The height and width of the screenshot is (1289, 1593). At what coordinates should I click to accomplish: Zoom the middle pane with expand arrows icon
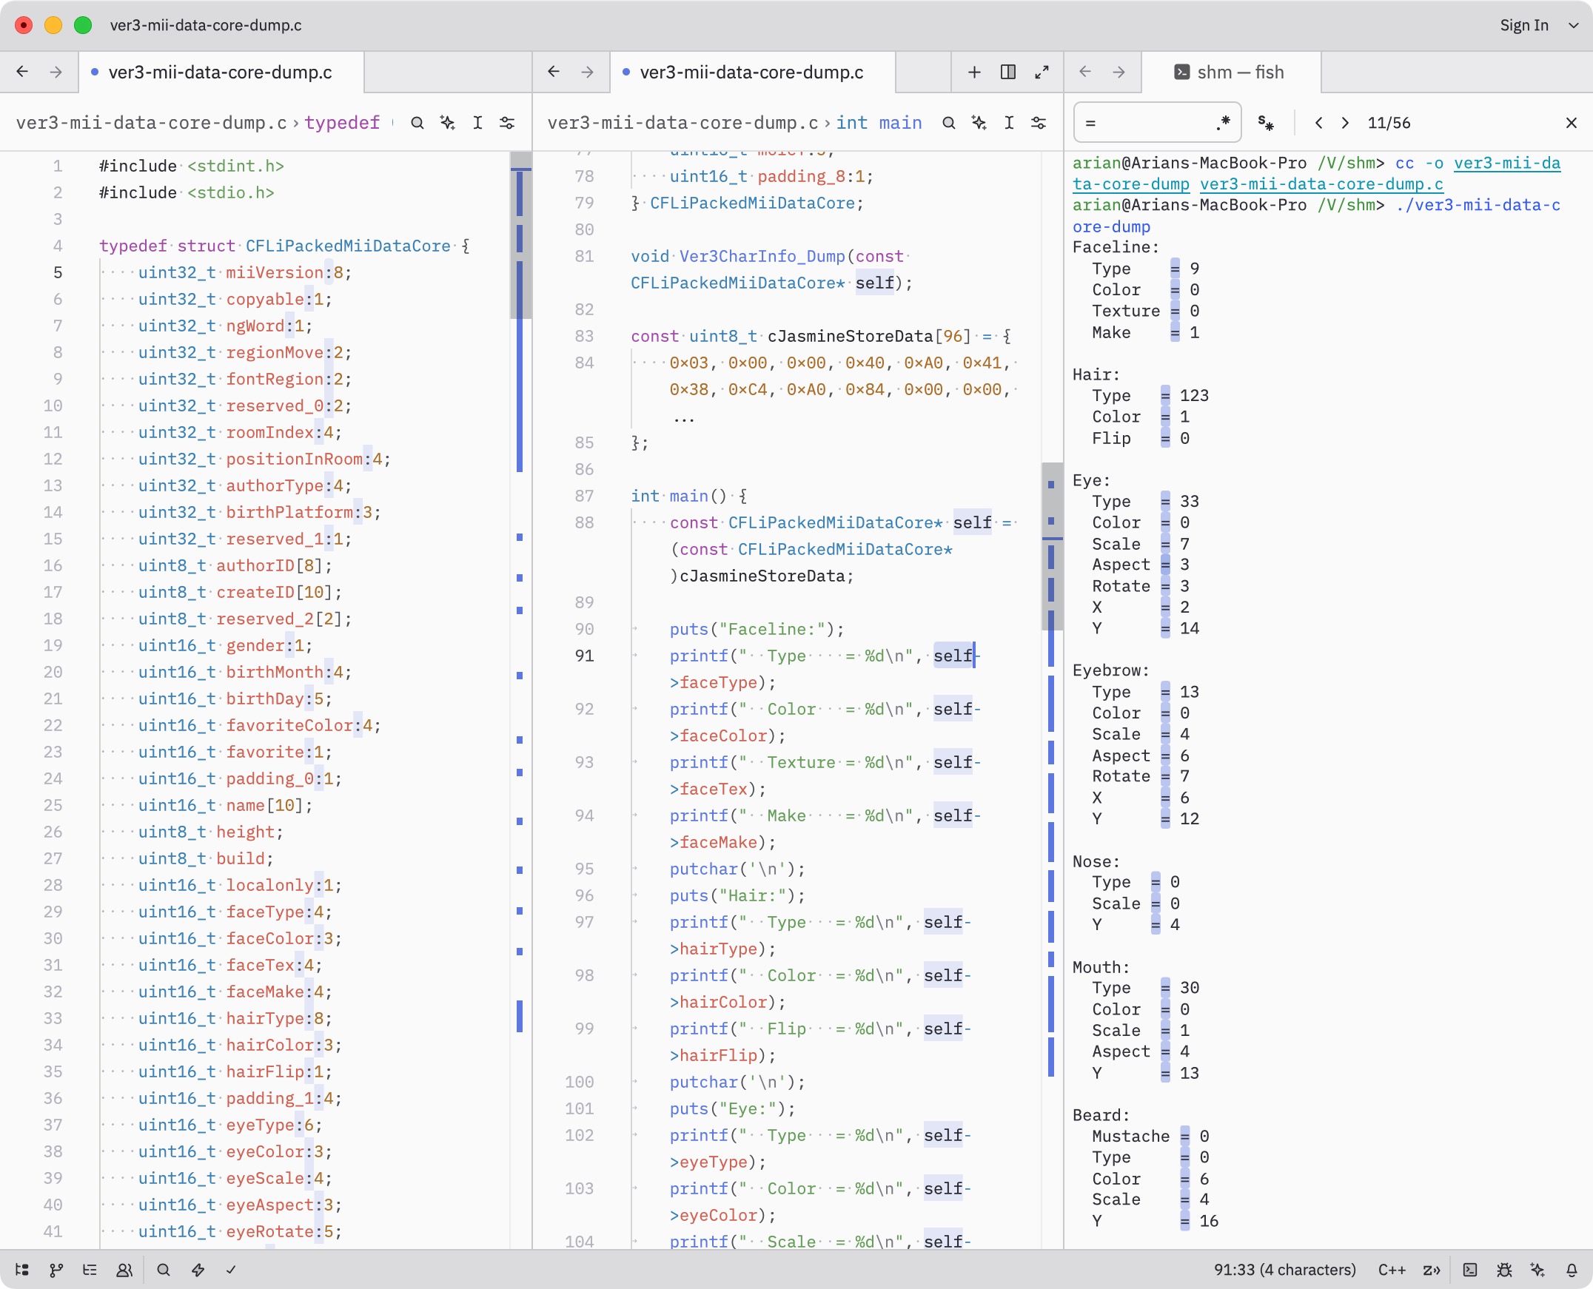tap(1042, 72)
